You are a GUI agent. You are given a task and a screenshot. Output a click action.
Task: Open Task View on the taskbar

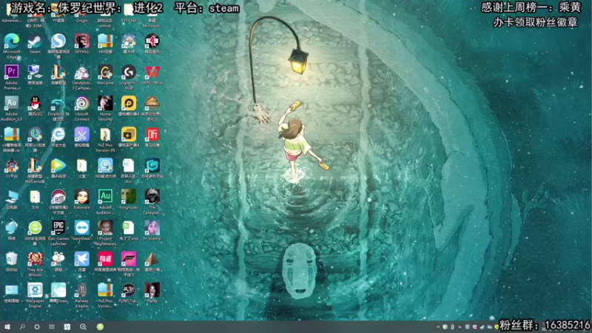pos(52,327)
